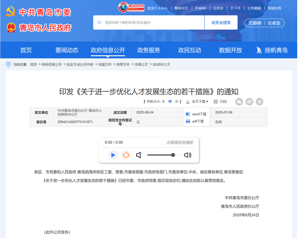302x241 pixels.
Task: Click the 政务全搜索 search button
Action: click(221, 22)
